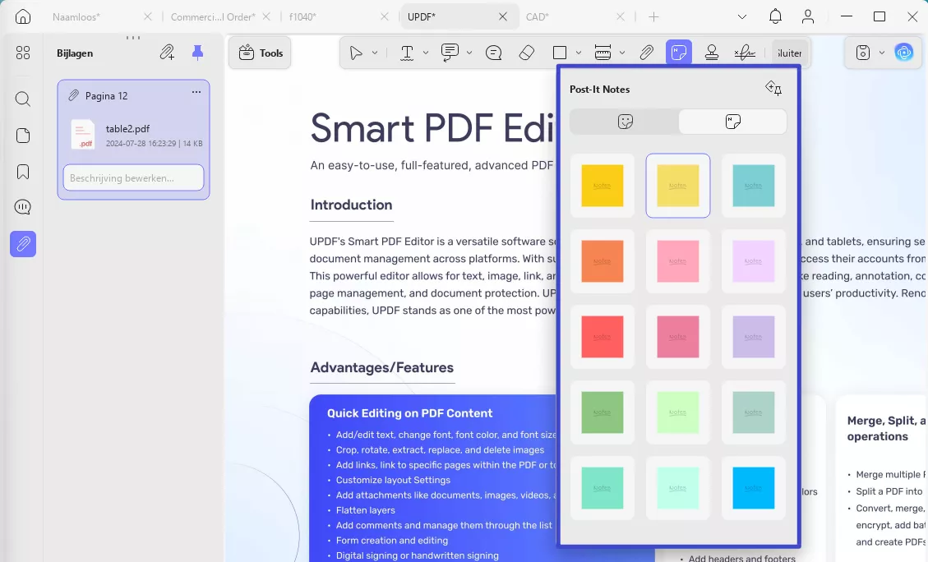Toggle the pin on Bijlagen panel
The image size is (928, 562).
point(197,53)
